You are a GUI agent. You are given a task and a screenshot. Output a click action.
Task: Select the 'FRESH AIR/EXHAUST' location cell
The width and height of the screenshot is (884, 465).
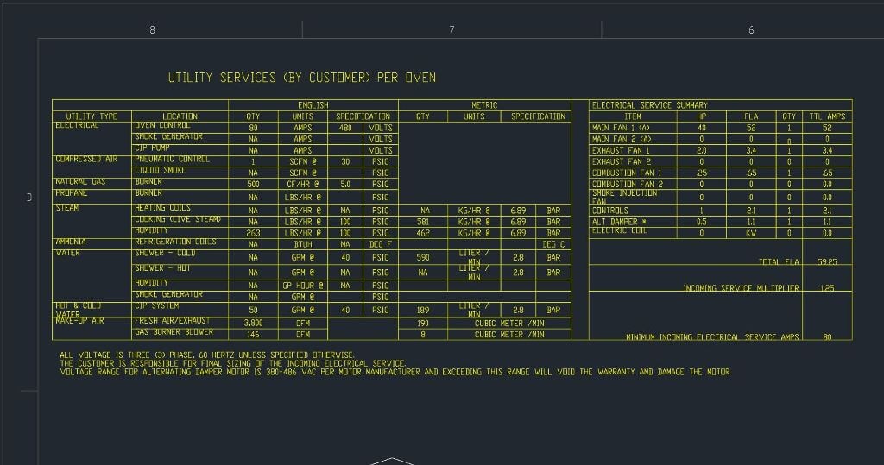tap(172, 321)
